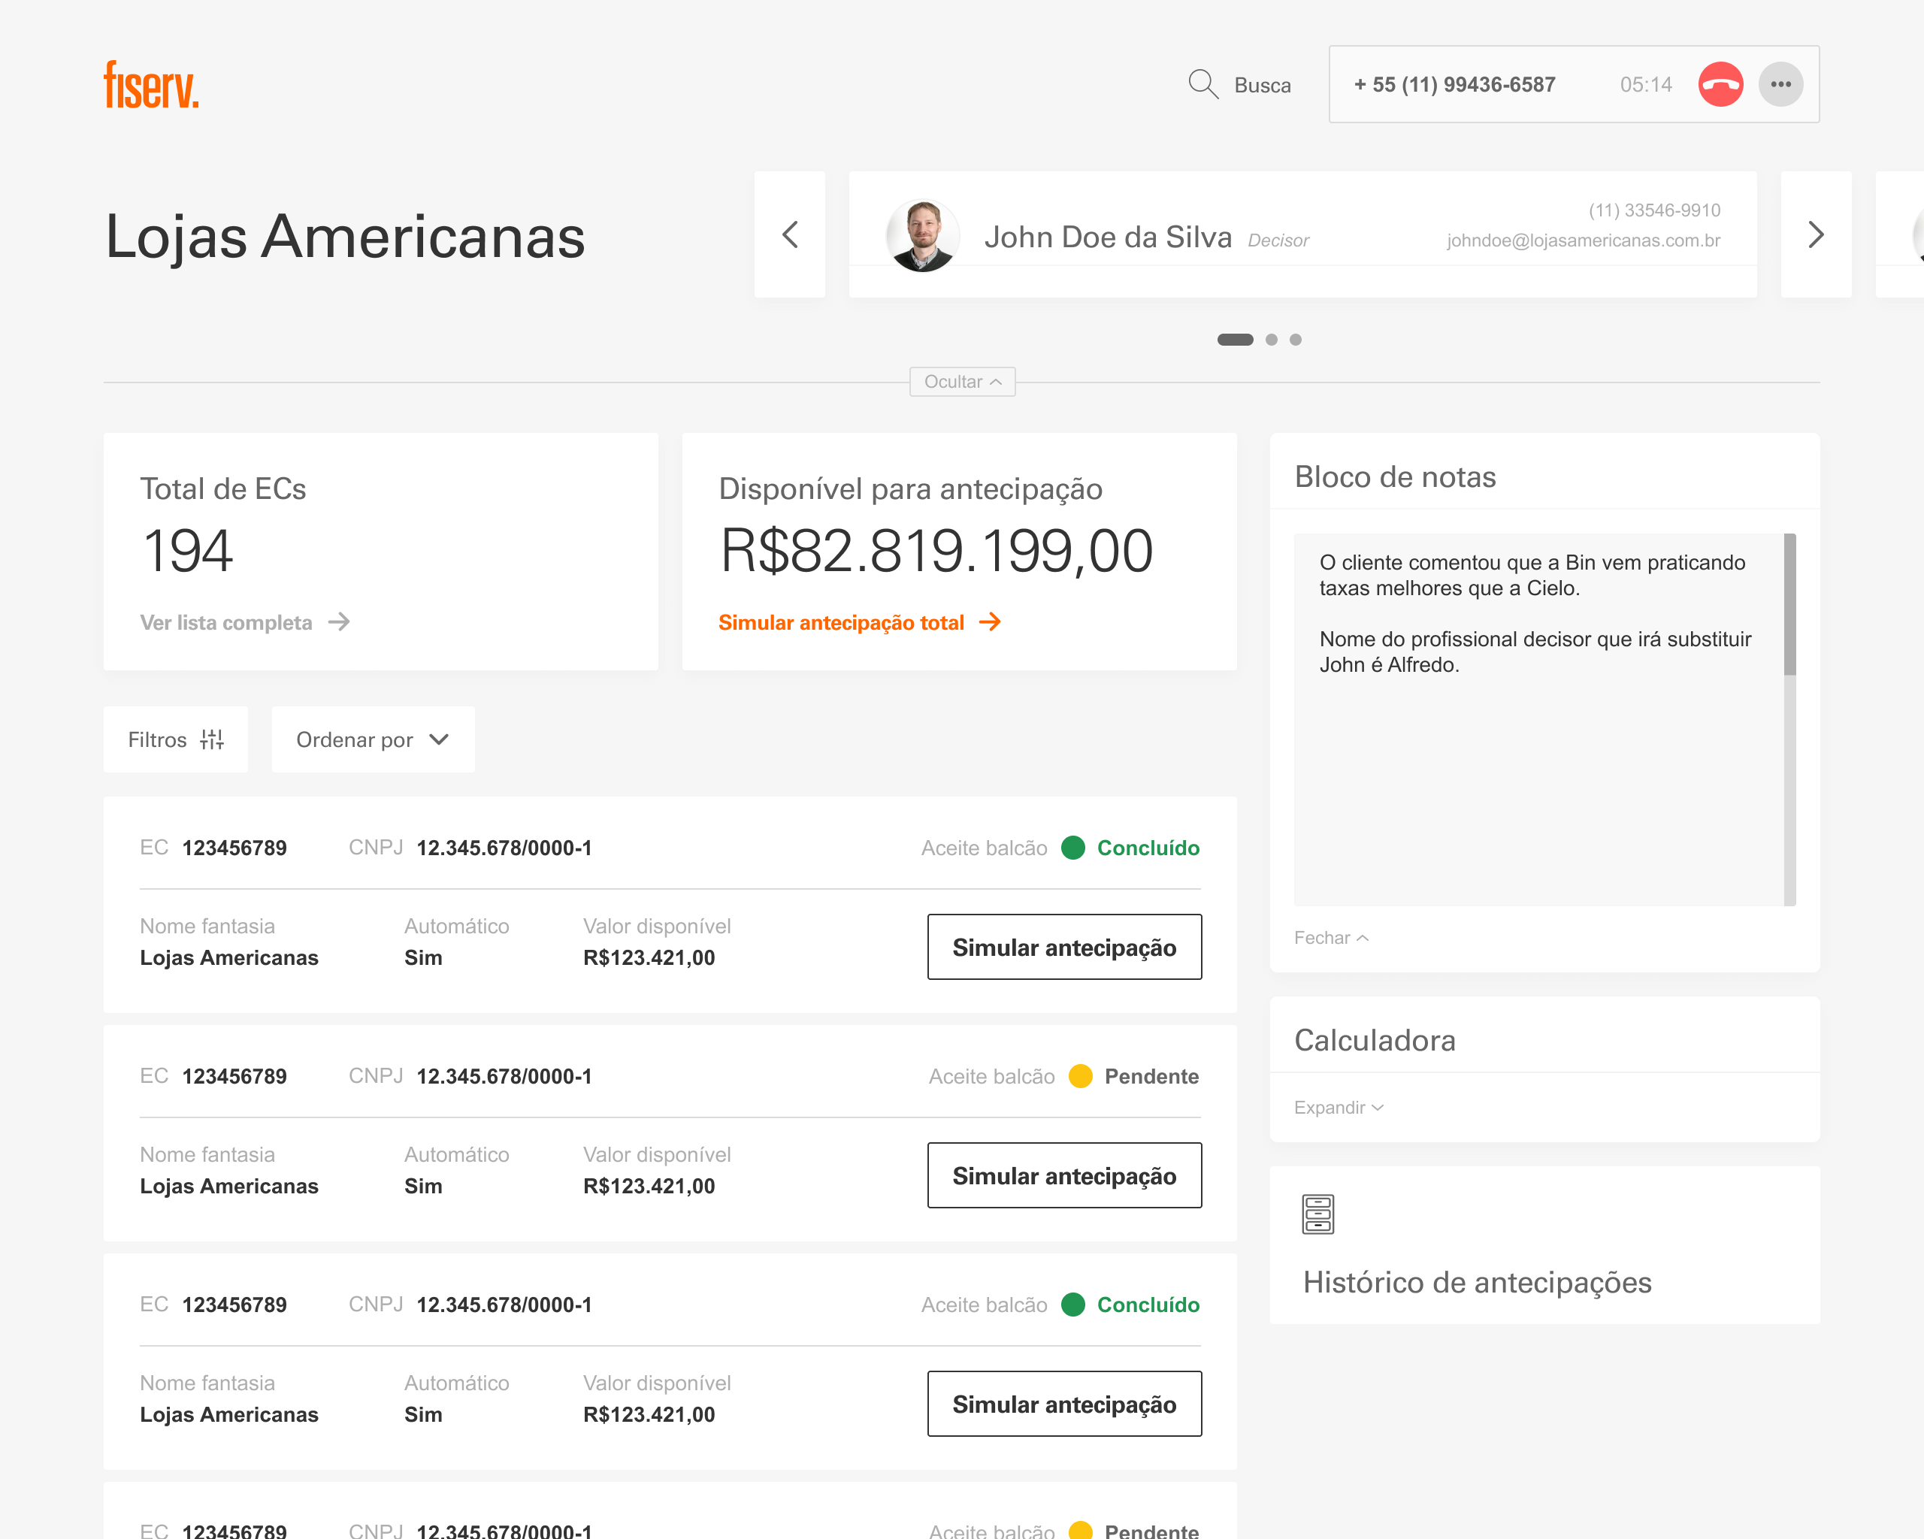Click the notes panel scrollbar thumb

click(x=1789, y=604)
